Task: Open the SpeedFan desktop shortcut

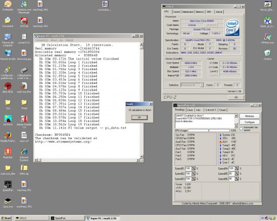Action: pos(8,186)
